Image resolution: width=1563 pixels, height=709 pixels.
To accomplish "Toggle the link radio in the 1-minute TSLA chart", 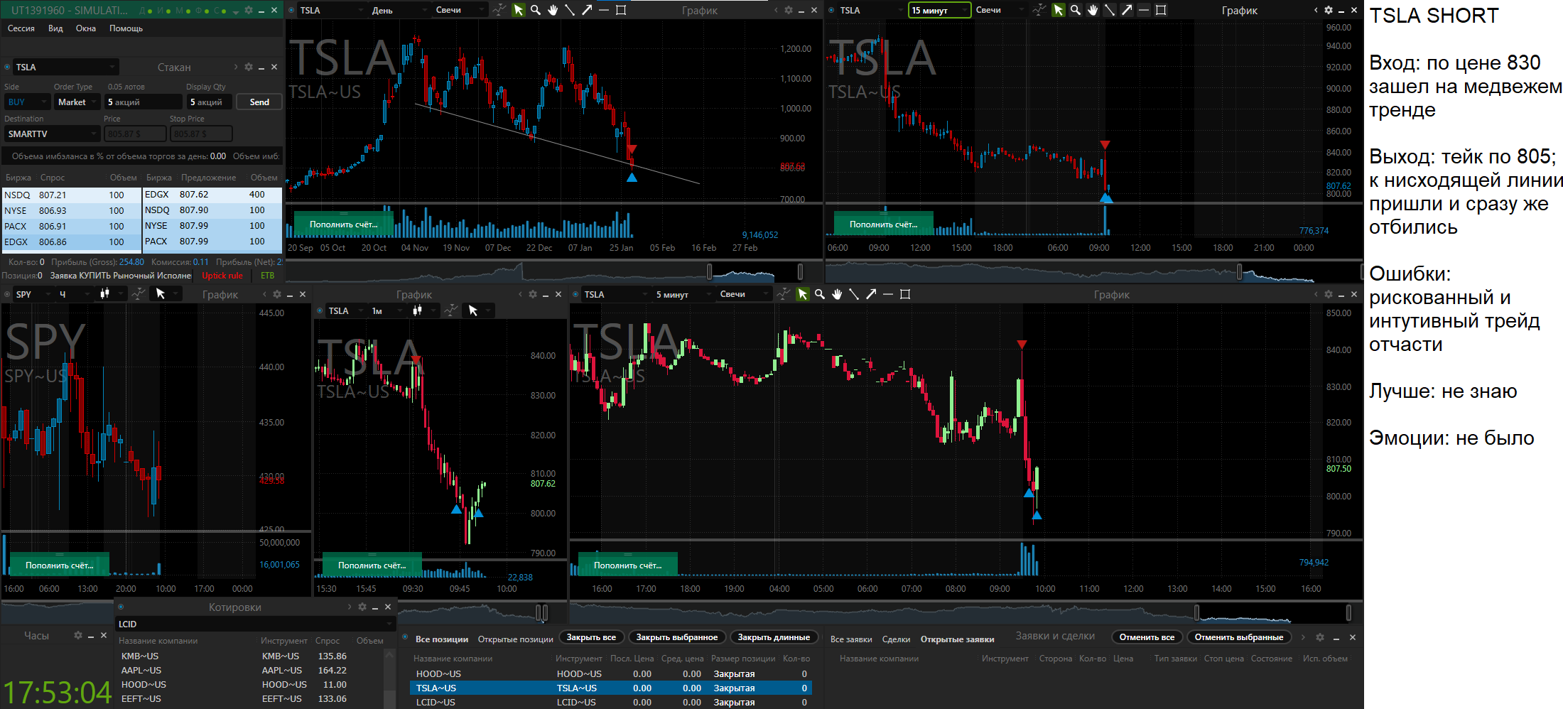I will point(320,310).
